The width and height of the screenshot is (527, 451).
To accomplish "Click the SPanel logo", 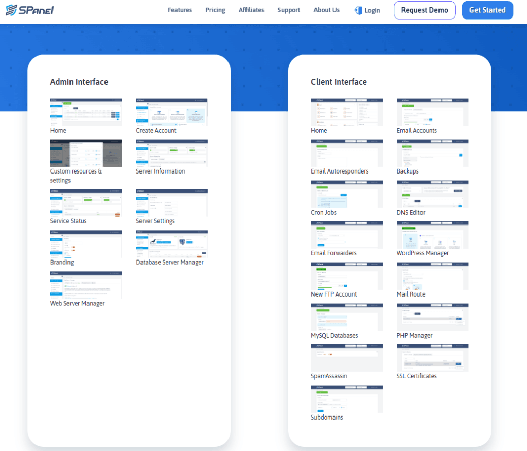I will click(x=29, y=10).
